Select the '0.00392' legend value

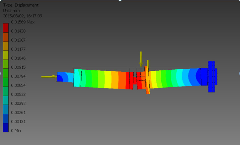18,104
